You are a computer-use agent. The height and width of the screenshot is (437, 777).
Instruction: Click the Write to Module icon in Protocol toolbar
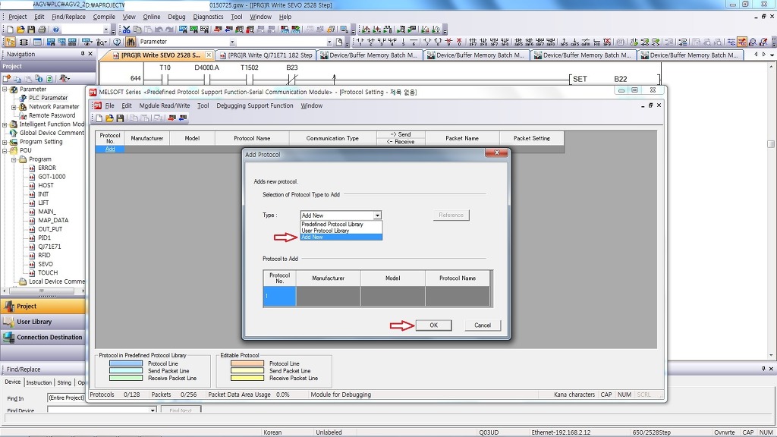pos(171,118)
